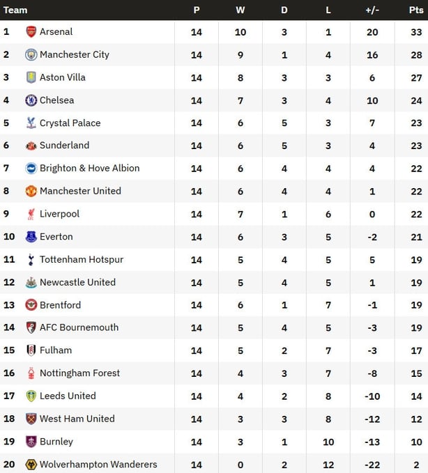Select the Nottingham Forest team name
This screenshot has height=473, width=428.
click(x=79, y=373)
